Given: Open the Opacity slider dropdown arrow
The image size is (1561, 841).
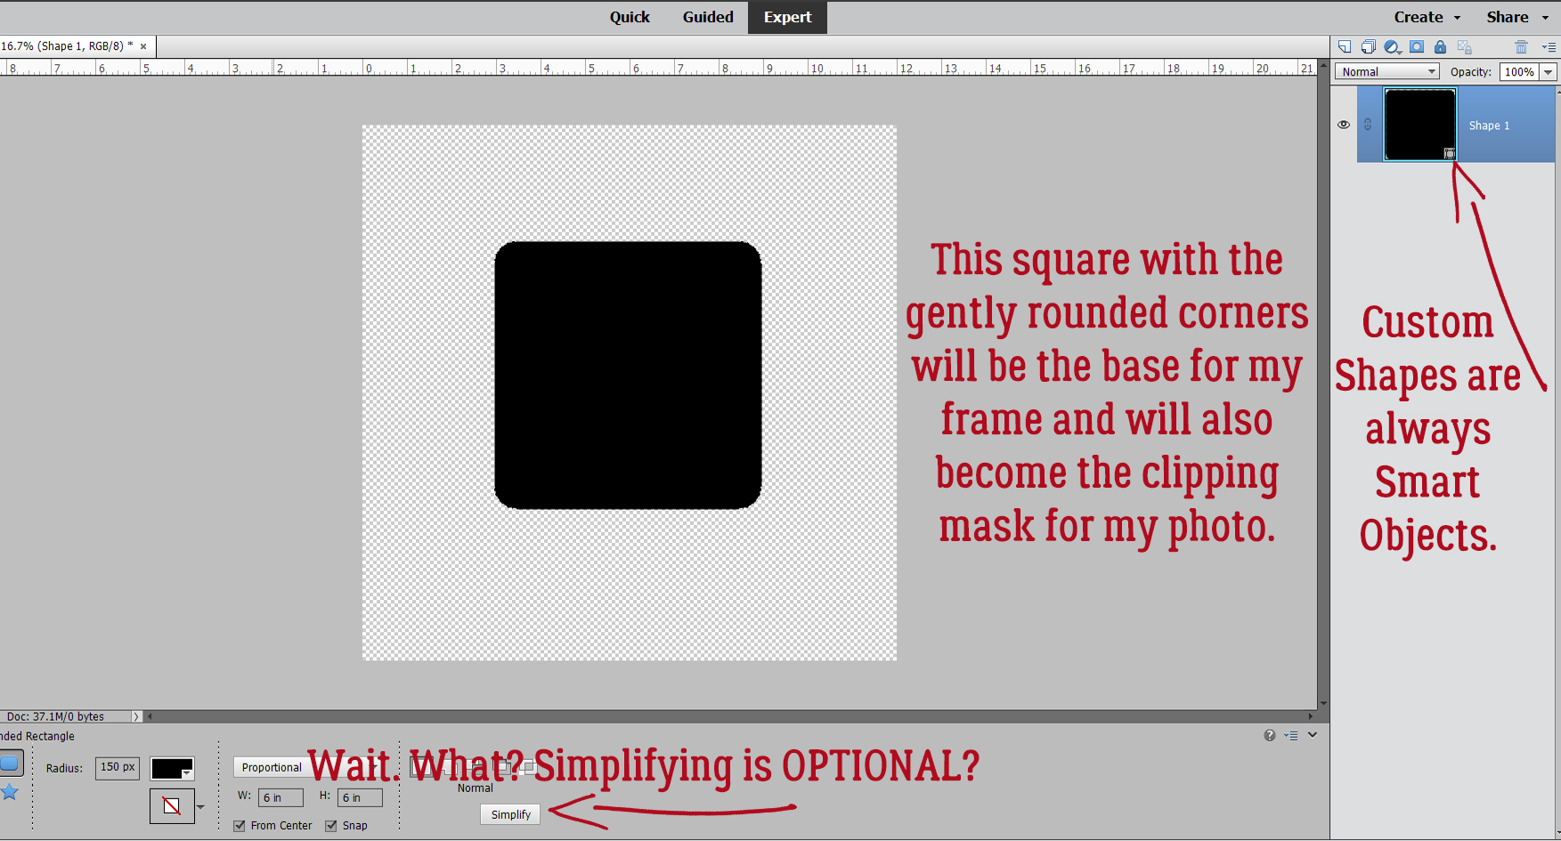Looking at the screenshot, I should click(1548, 72).
